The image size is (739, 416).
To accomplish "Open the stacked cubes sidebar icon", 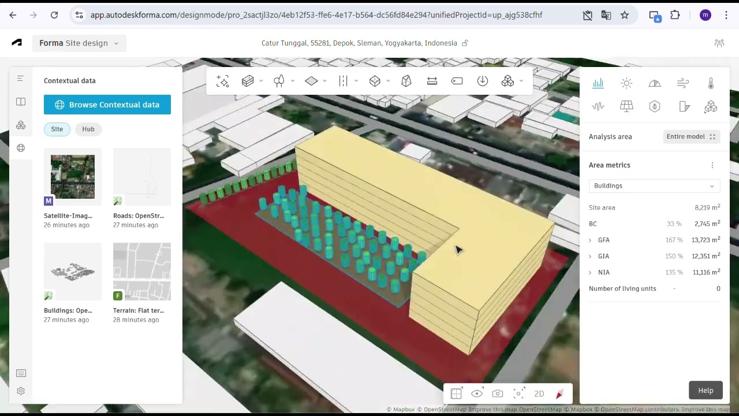I will pos(21,125).
